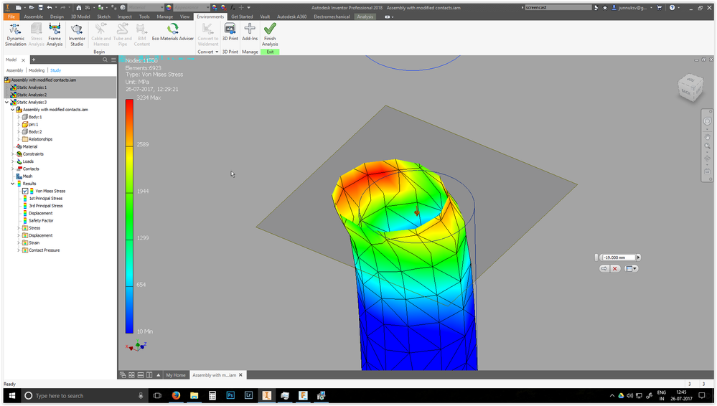This screenshot has height=406, width=717.
Task: Select Static Analysis:2 in browser
Action: point(29,95)
